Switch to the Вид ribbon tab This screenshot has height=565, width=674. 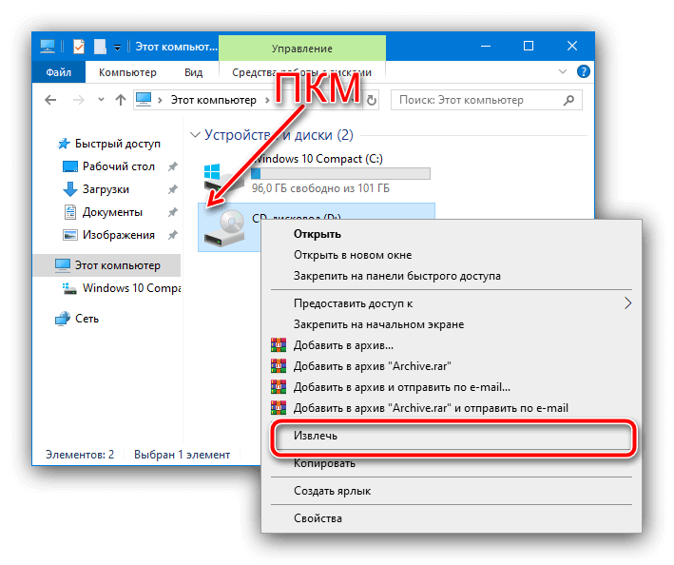[193, 72]
